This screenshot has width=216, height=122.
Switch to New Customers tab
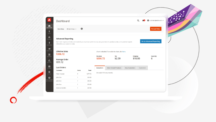(x=130, y=68)
